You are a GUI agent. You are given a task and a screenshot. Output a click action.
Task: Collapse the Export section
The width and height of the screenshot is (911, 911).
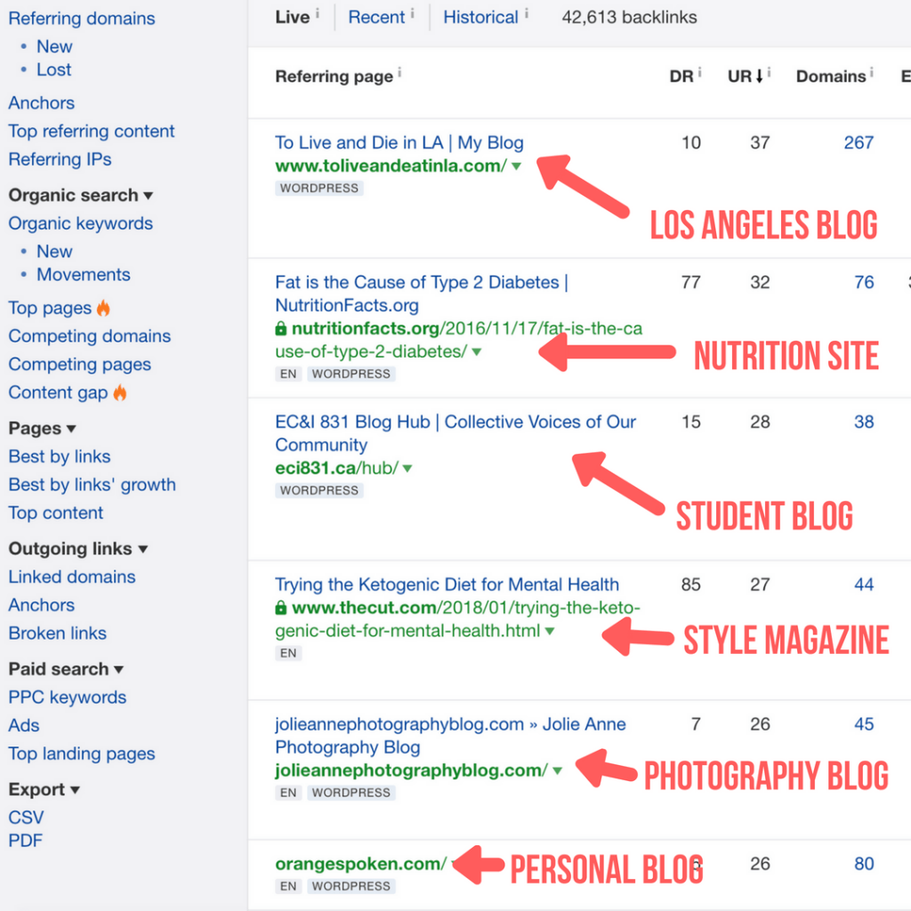click(44, 790)
